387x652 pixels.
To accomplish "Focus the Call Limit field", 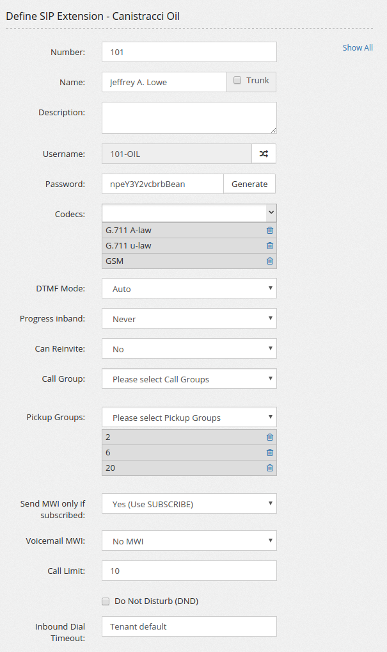I will [x=189, y=571].
